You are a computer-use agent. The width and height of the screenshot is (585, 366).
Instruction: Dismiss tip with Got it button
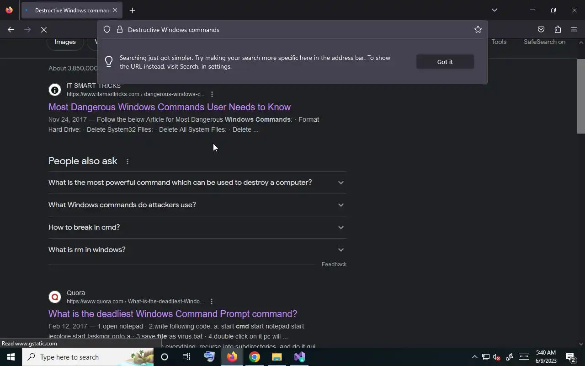445,62
